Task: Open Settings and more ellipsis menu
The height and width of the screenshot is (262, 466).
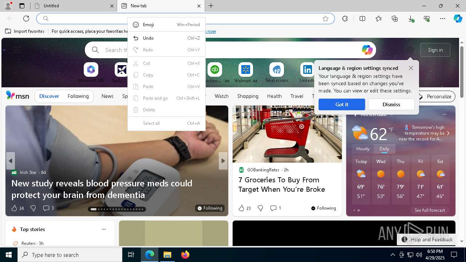Action: click(x=443, y=19)
